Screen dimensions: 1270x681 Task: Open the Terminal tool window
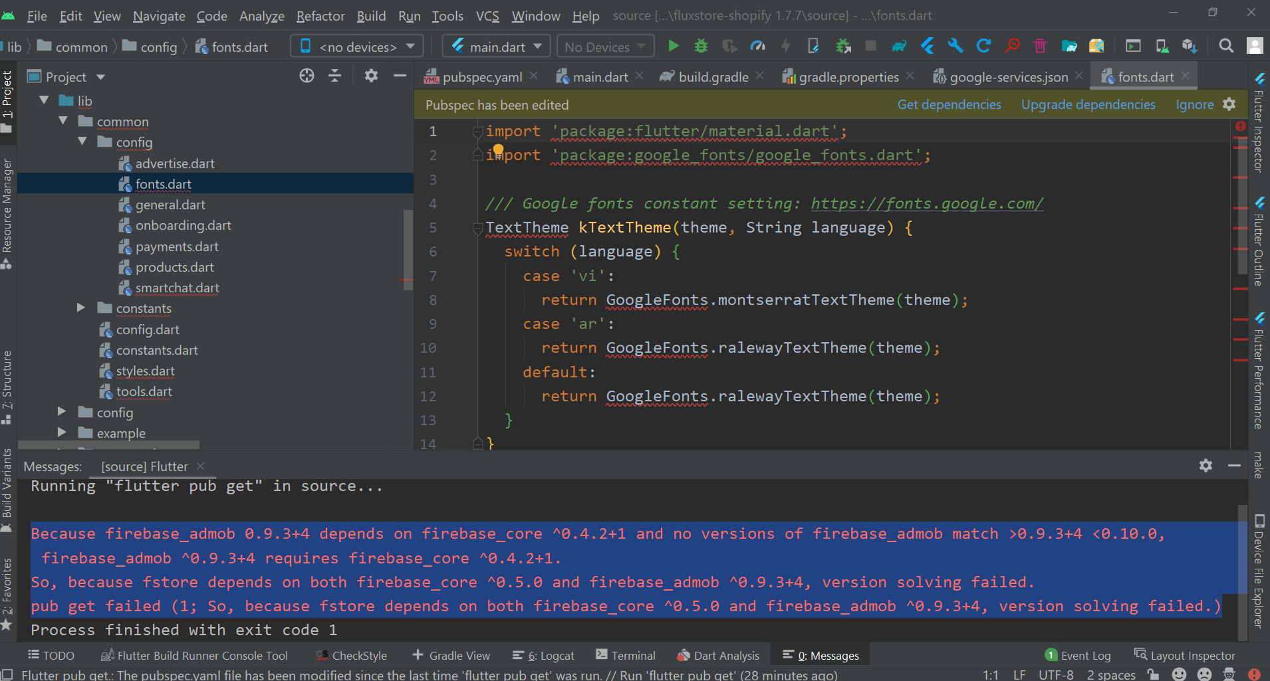[x=626, y=656]
